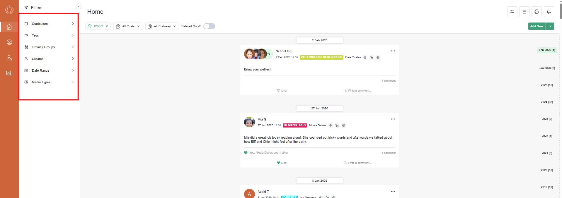Click the app logo at top of sidebar
The width and height of the screenshot is (562, 198).
tap(9, 10)
